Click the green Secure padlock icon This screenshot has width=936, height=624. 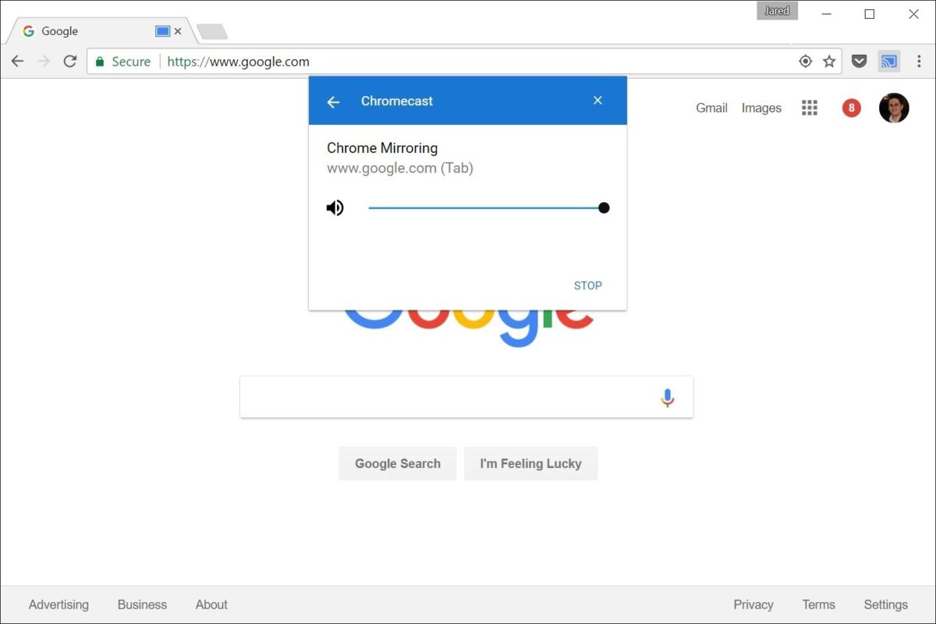tap(99, 61)
